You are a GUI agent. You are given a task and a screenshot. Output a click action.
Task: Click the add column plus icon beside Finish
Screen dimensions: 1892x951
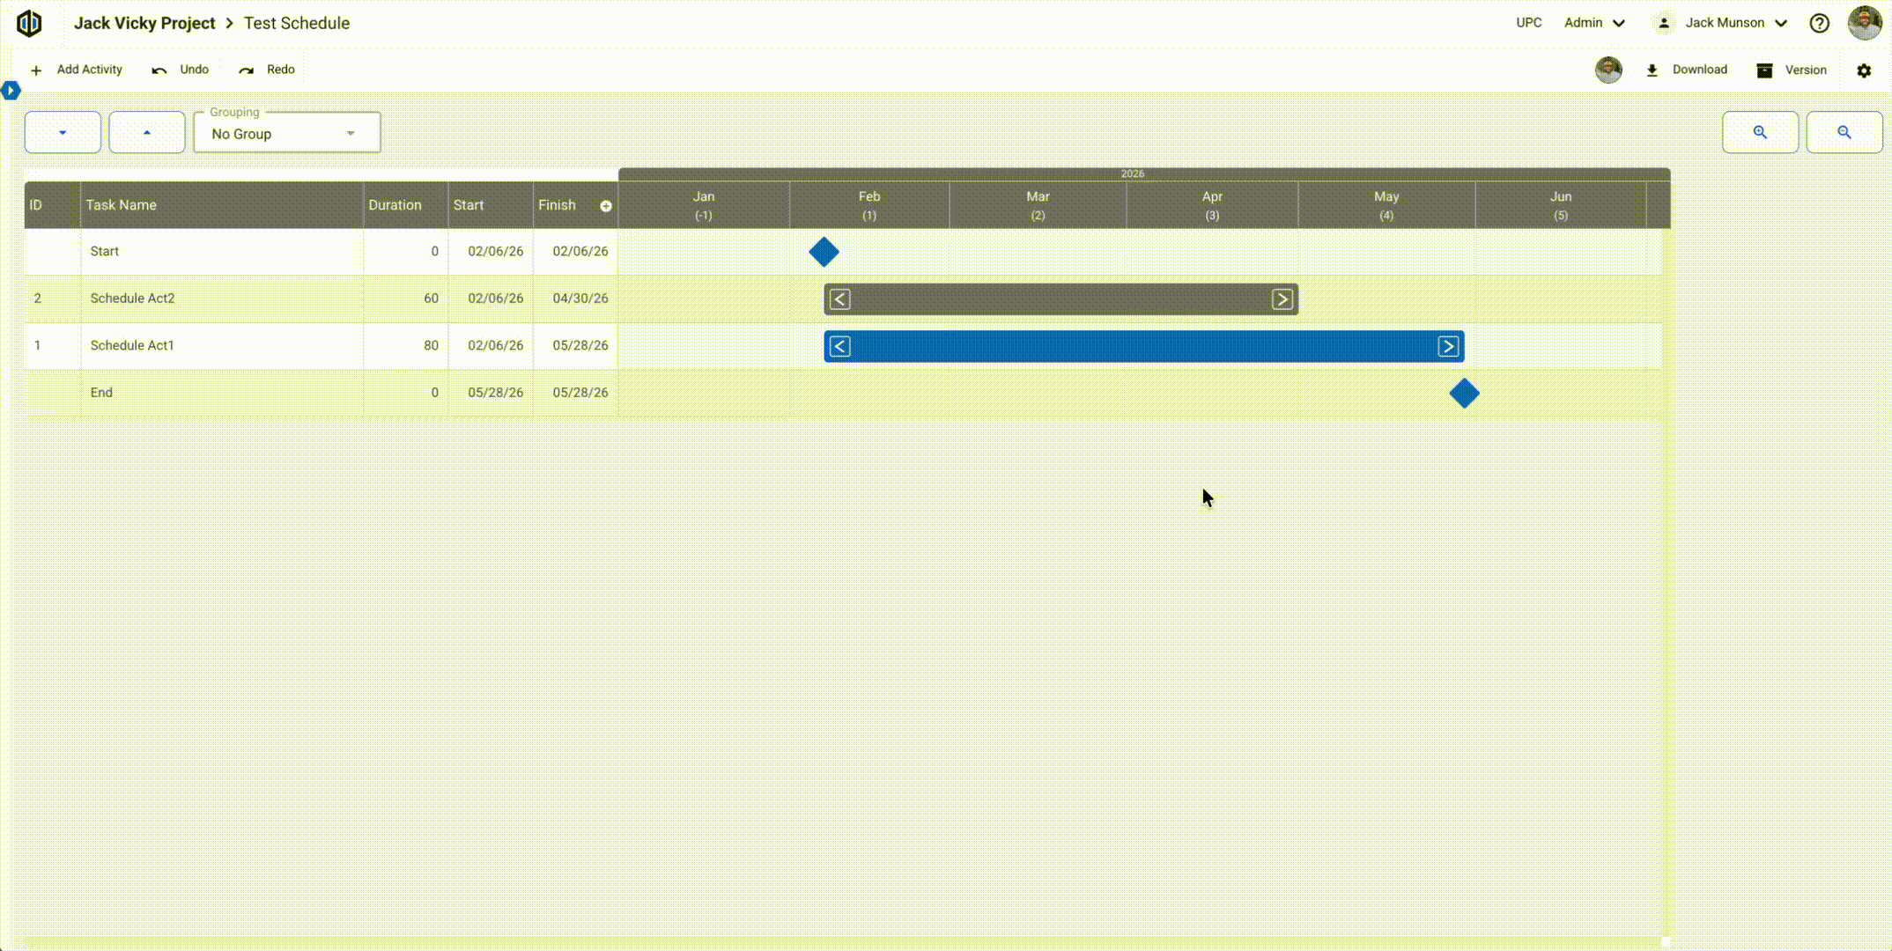pos(606,206)
